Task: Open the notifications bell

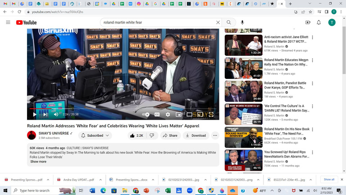Action: coord(319,22)
